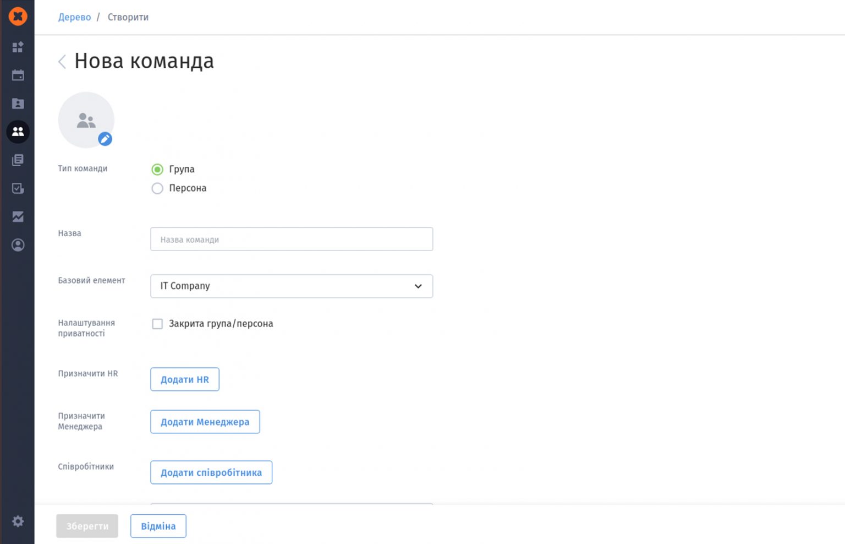Open the analytics chart section
The image size is (845, 544).
pyautogui.click(x=18, y=216)
